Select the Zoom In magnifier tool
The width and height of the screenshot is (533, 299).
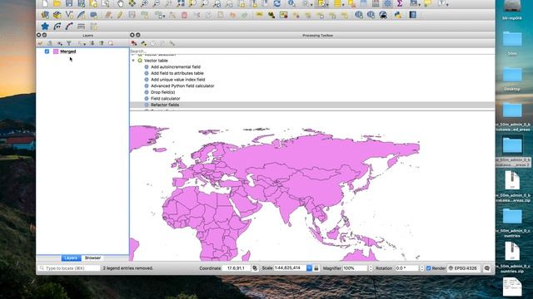(x=144, y=3)
